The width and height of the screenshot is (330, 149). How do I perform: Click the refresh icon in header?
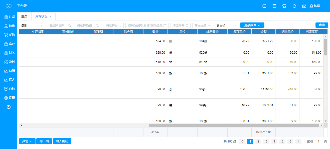[294, 6]
